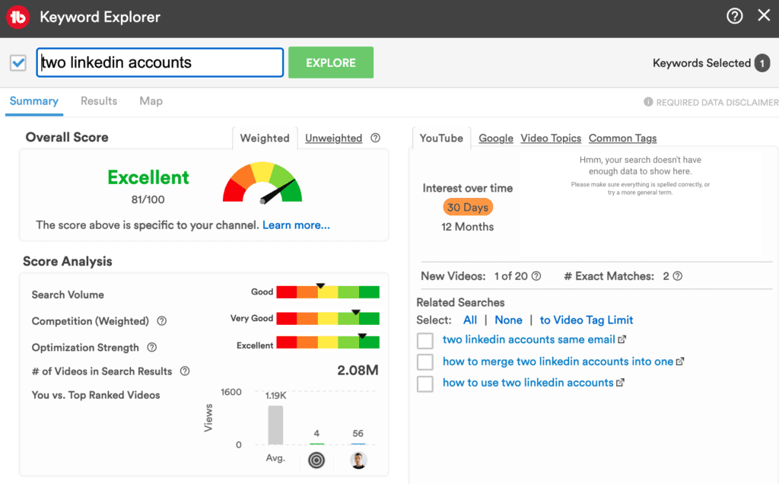Check 'two linkedin accounts same email' box
This screenshot has width=779, height=484.
click(424, 341)
